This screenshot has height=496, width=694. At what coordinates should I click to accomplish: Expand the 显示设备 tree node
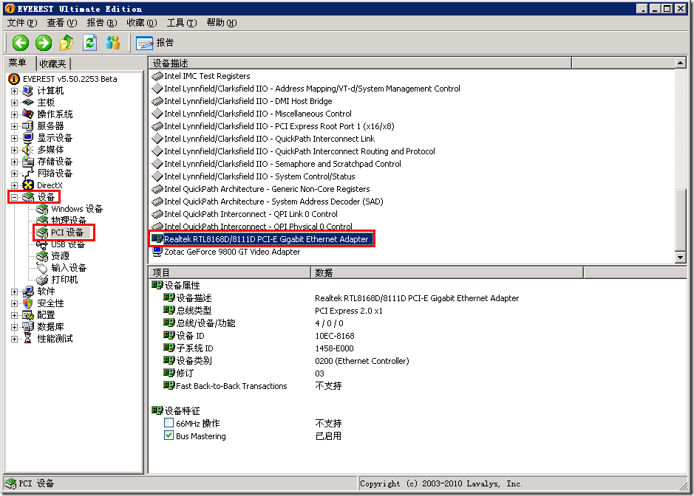coord(15,138)
